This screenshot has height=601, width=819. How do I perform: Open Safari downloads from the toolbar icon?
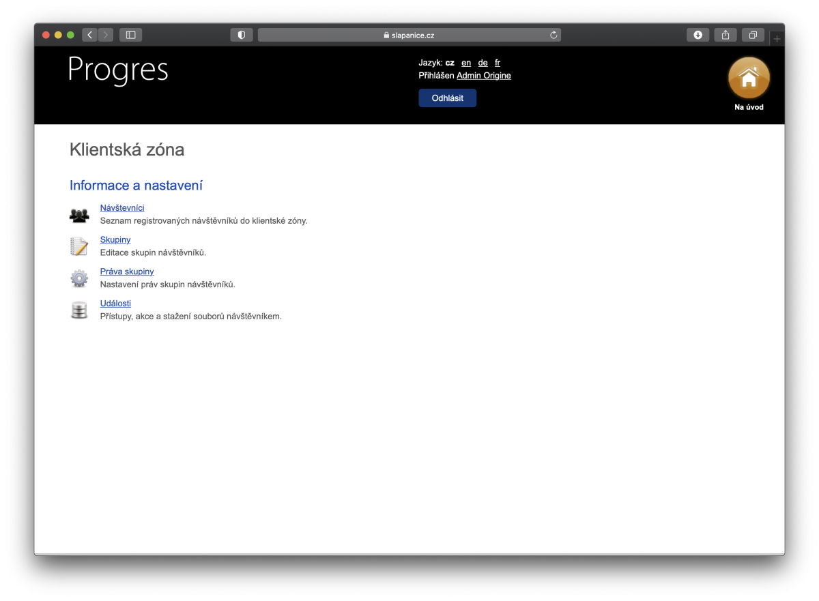698,35
